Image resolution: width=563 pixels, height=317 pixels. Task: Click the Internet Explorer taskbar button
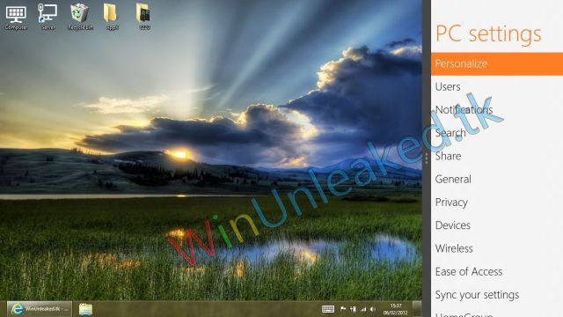tap(39, 309)
